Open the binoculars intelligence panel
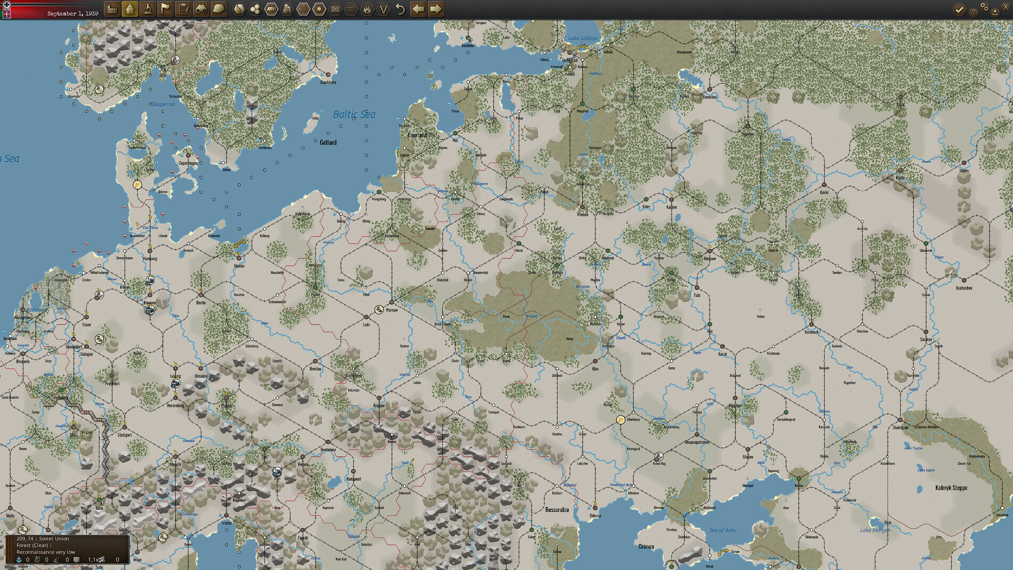The height and width of the screenshot is (570, 1013). (x=201, y=9)
